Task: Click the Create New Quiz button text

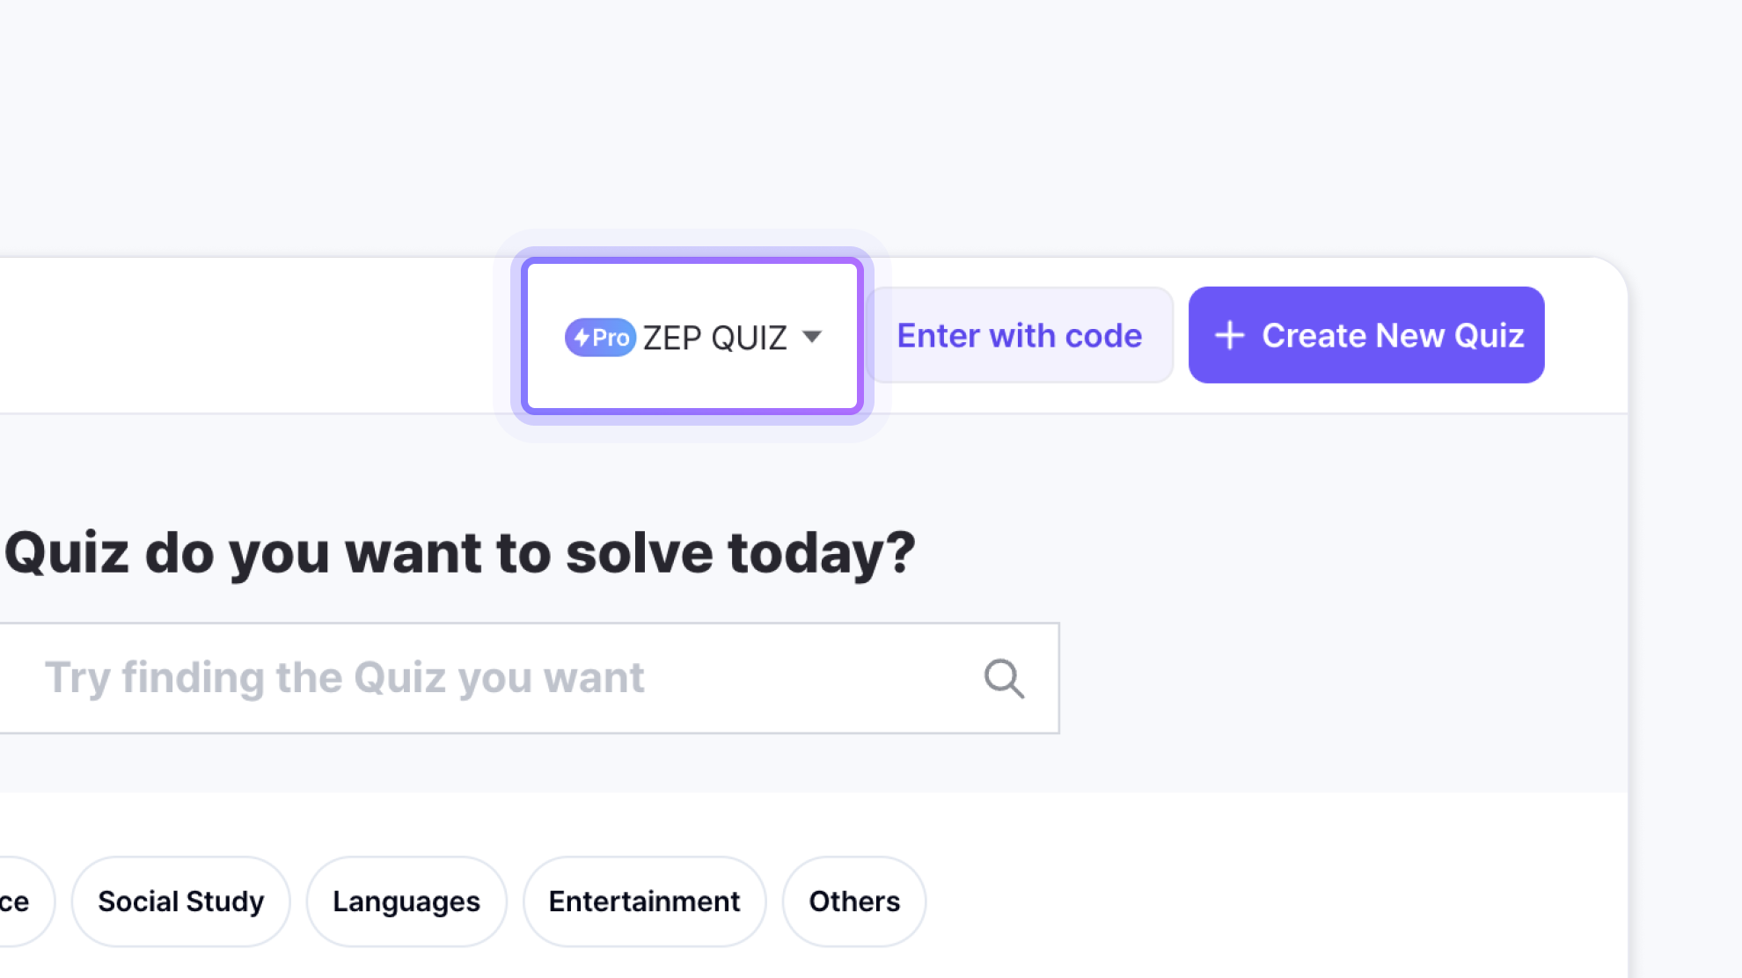Action: coord(1392,335)
